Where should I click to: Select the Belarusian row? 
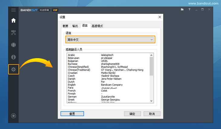click(108, 58)
